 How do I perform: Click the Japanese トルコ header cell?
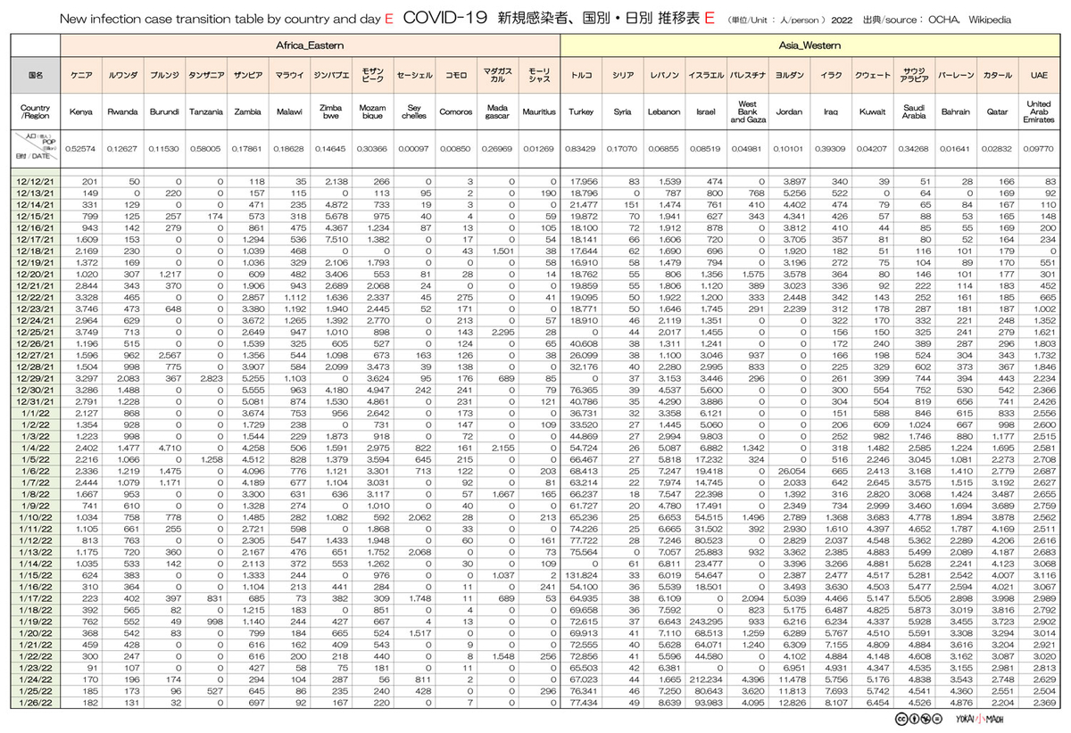pos(581,77)
